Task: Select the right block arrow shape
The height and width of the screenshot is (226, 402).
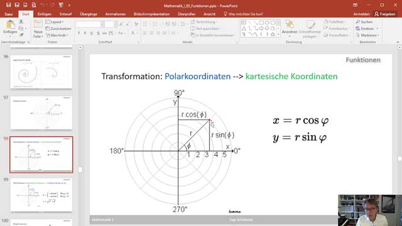Action: coord(261,28)
